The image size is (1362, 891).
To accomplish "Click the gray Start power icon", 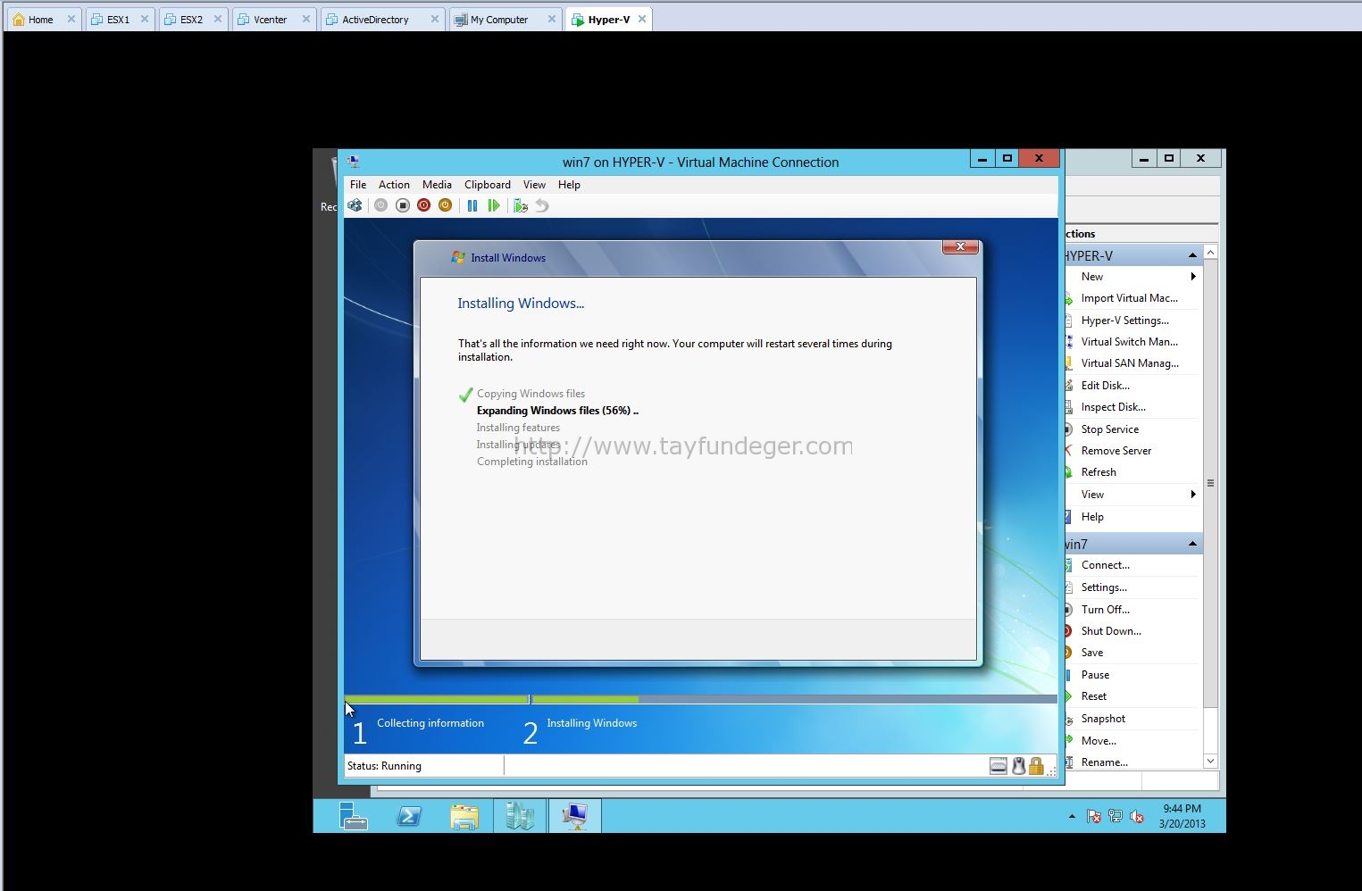I will pos(380,205).
